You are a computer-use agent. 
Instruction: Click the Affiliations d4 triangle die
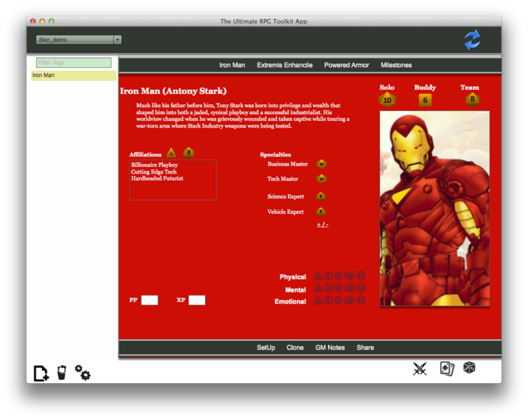[171, 153]
